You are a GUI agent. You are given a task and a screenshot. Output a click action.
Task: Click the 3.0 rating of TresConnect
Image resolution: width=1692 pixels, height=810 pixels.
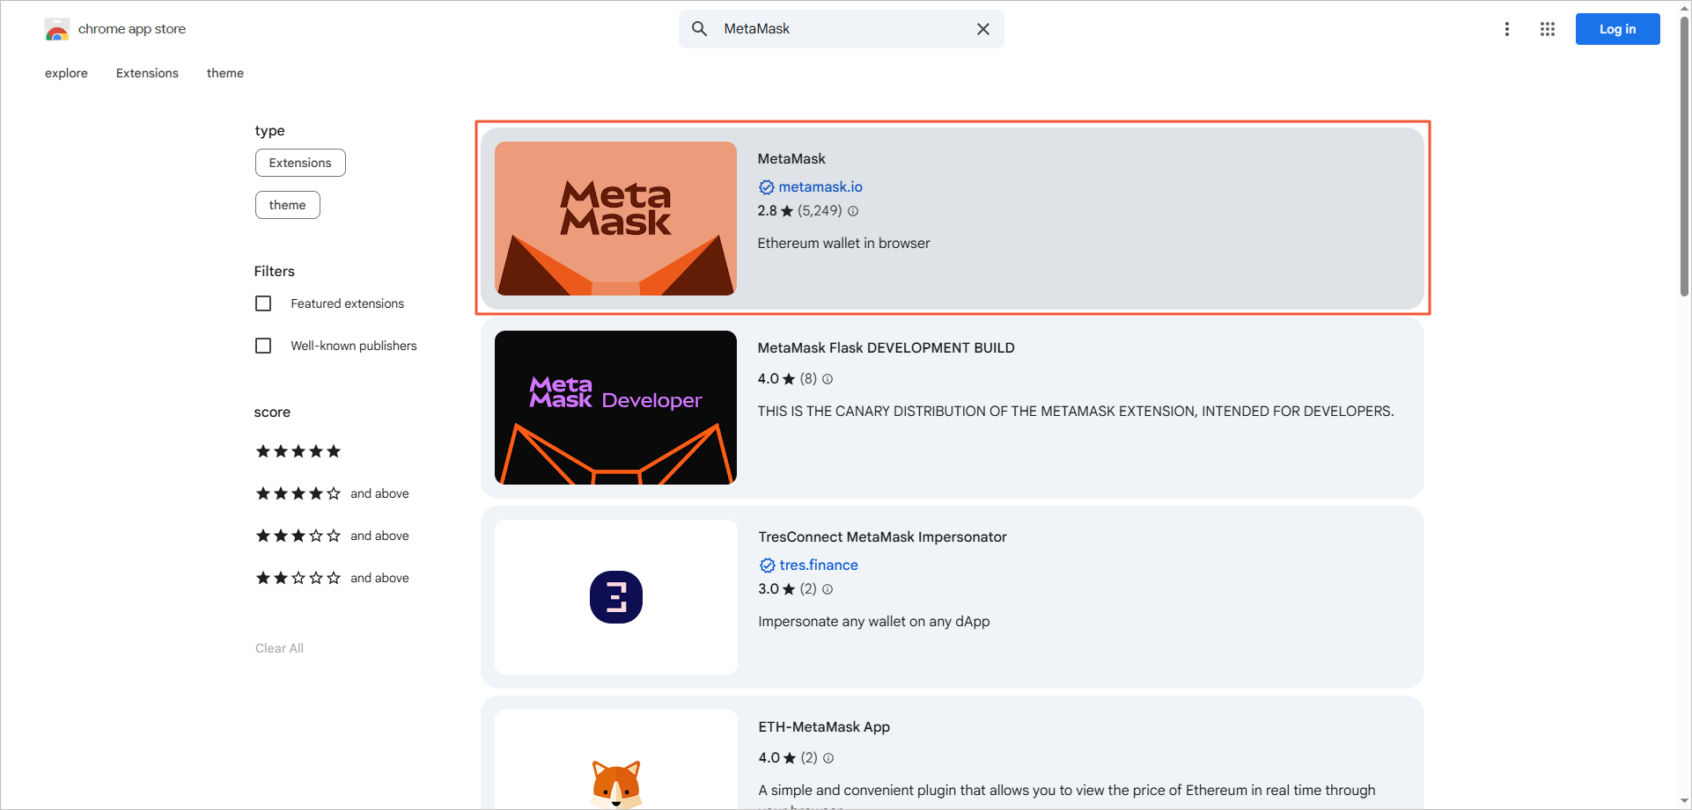769,589
